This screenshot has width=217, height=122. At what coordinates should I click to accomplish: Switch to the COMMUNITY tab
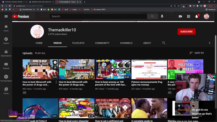(102, 43)
